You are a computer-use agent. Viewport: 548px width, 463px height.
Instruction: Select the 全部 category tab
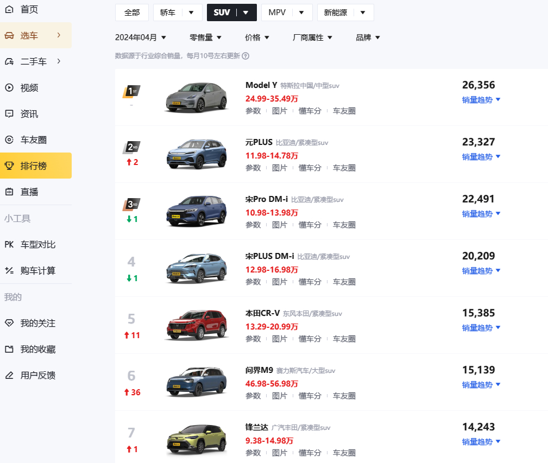(x=132, y=12)
